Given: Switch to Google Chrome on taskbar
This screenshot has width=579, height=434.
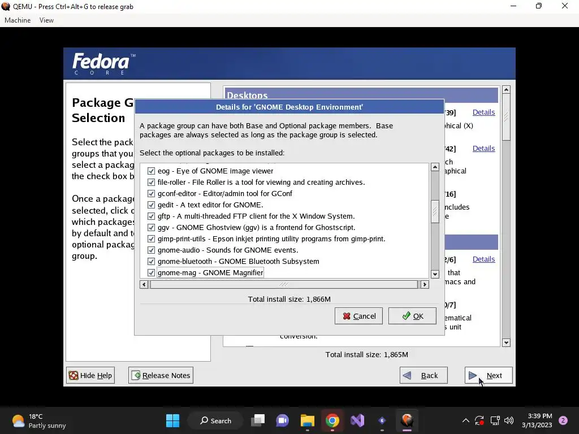Looking at the screenshot, I should click(x=332, y=420).
